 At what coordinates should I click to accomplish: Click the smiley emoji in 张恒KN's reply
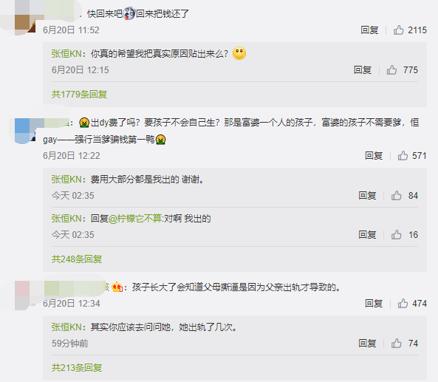[x=239, y=53]
